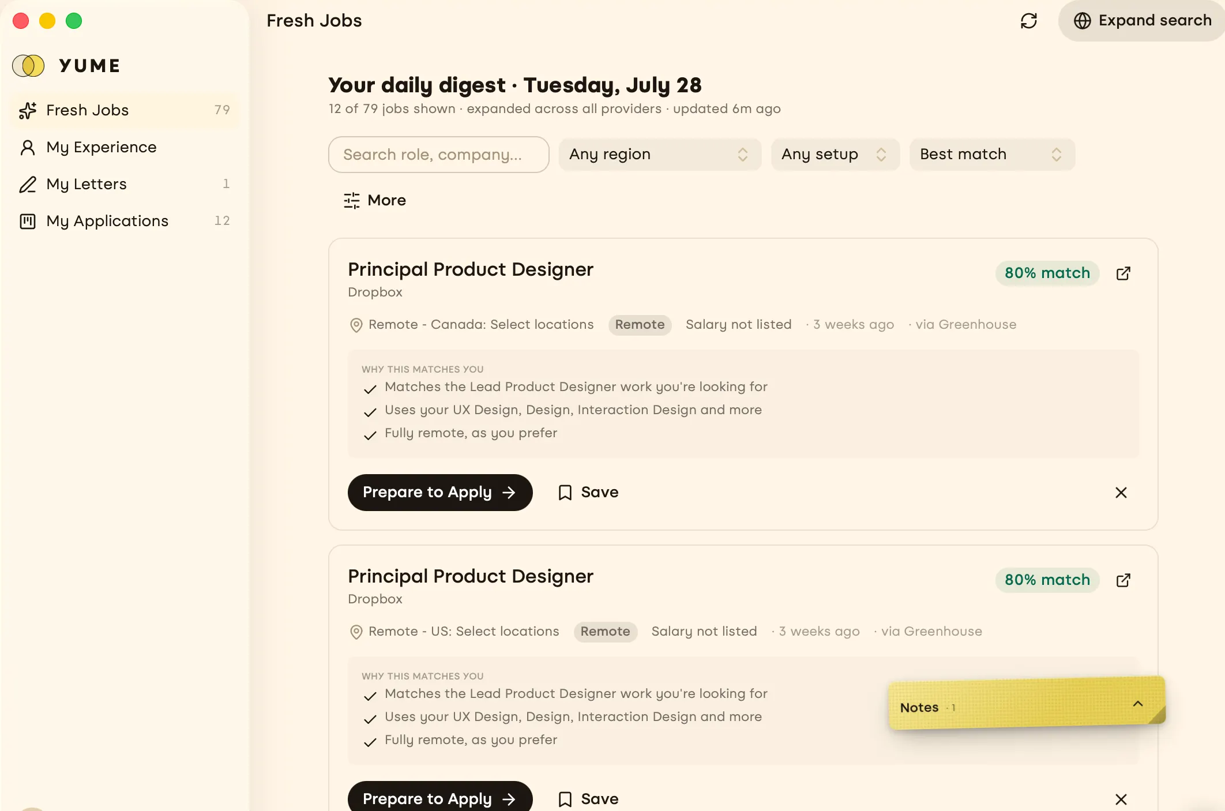The image size is (1225, 811).
Task: Open second Dropbox job external link icon
Action: pos(1123,580)
